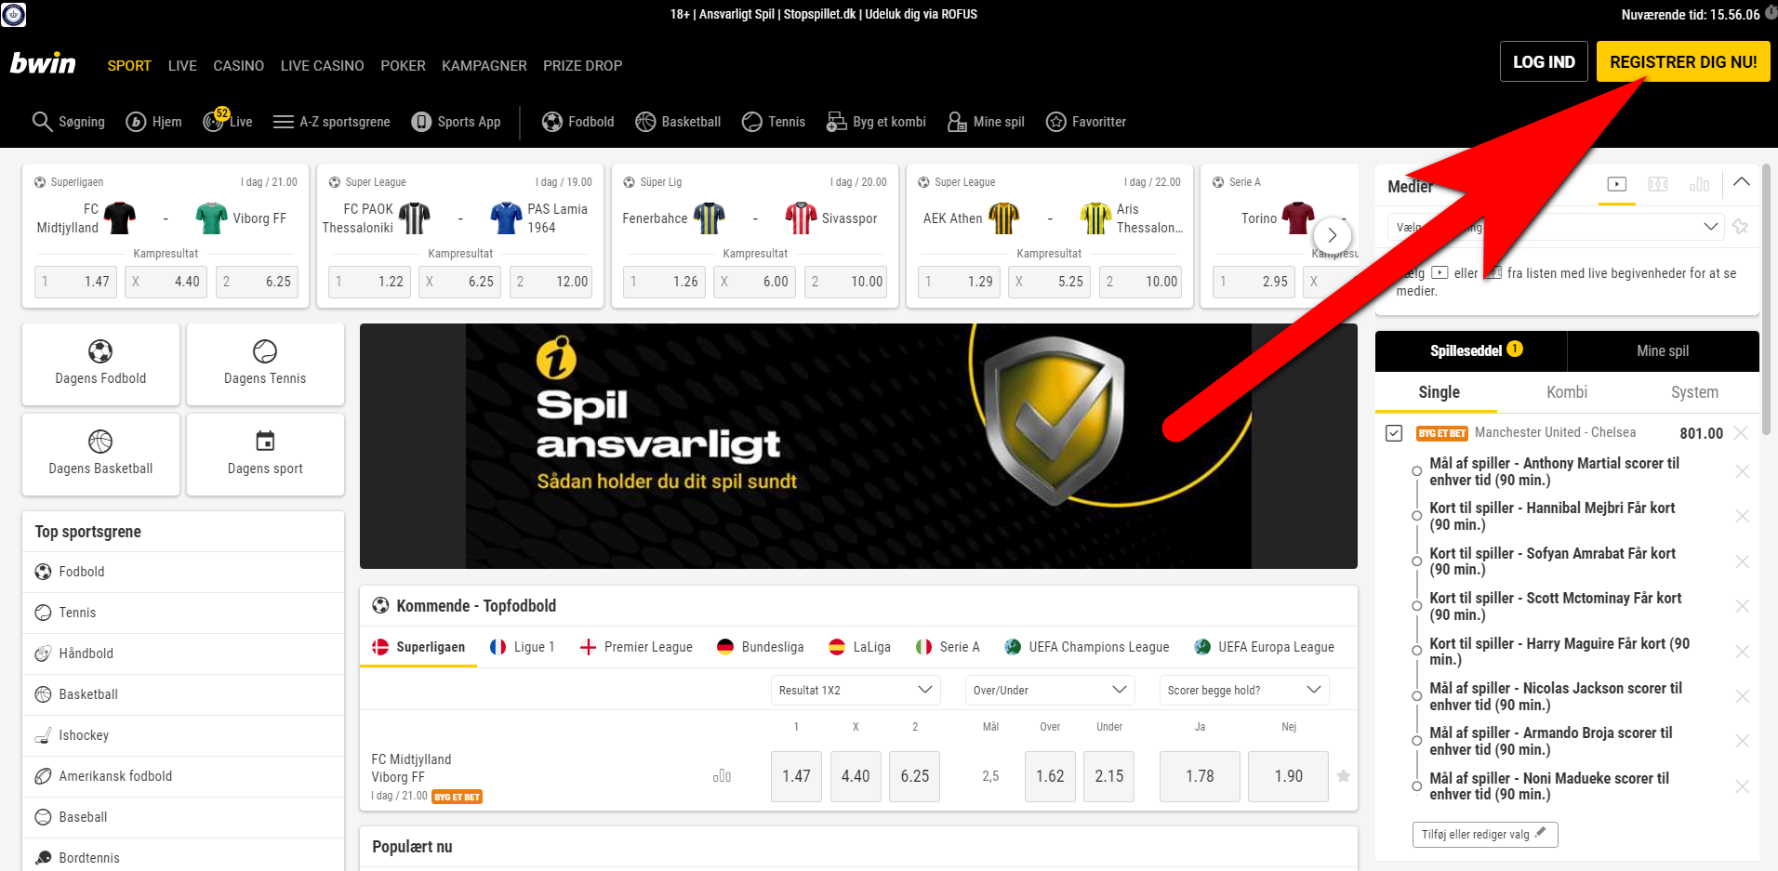Open Sports App link
Screen dimensions: 1778x871
tap(456, 122)
